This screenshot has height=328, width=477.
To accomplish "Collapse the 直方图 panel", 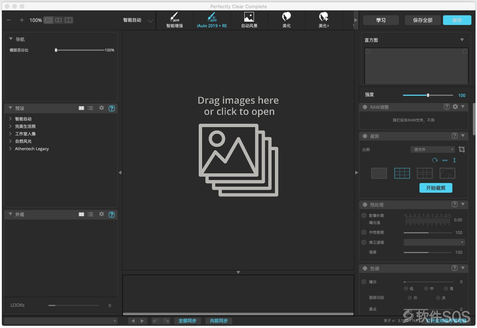I will (x=462, y=40).
